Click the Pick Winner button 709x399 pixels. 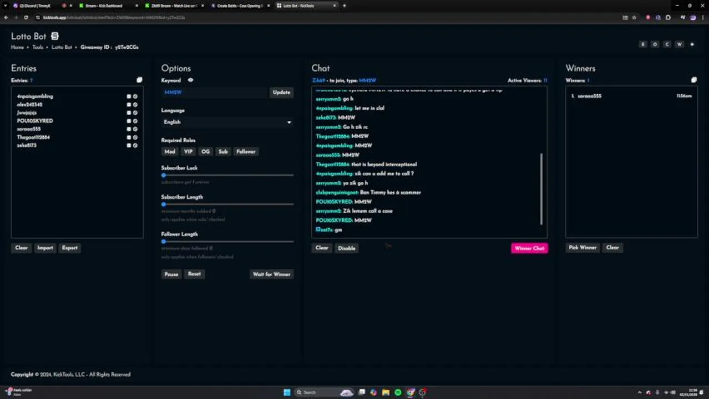pos(583,248)
